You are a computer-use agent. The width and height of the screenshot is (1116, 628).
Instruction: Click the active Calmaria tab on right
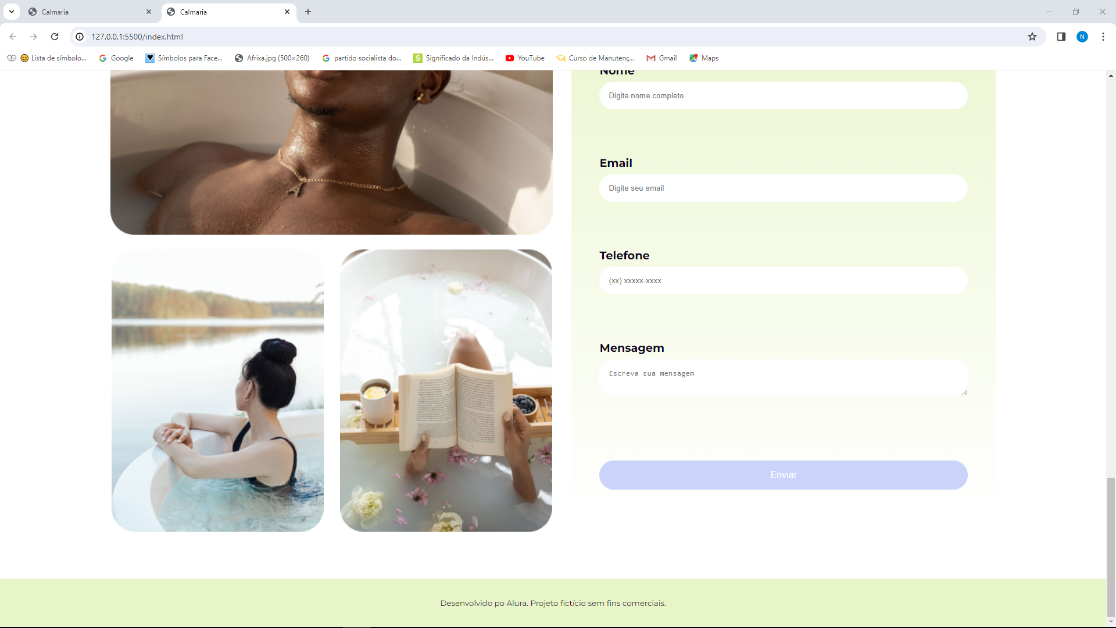[x=226, y=12]
